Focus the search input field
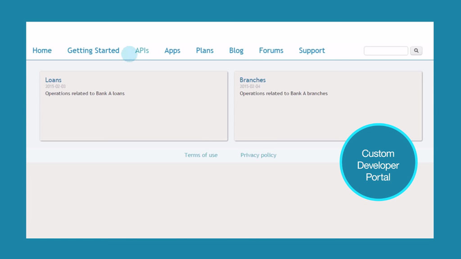 tap(386, 50)
